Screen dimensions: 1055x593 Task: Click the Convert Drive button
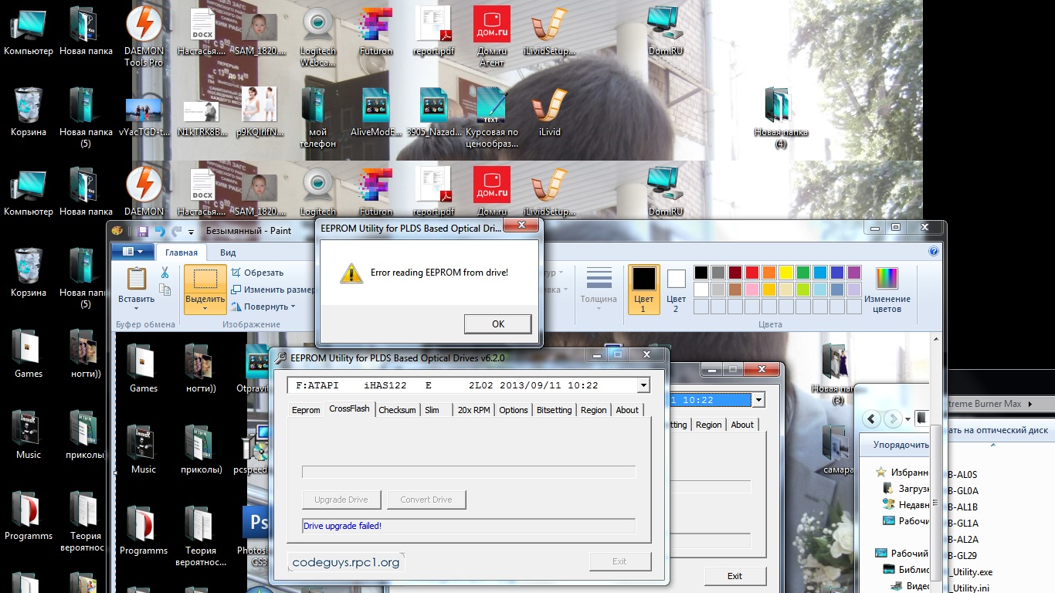[426, 500]
